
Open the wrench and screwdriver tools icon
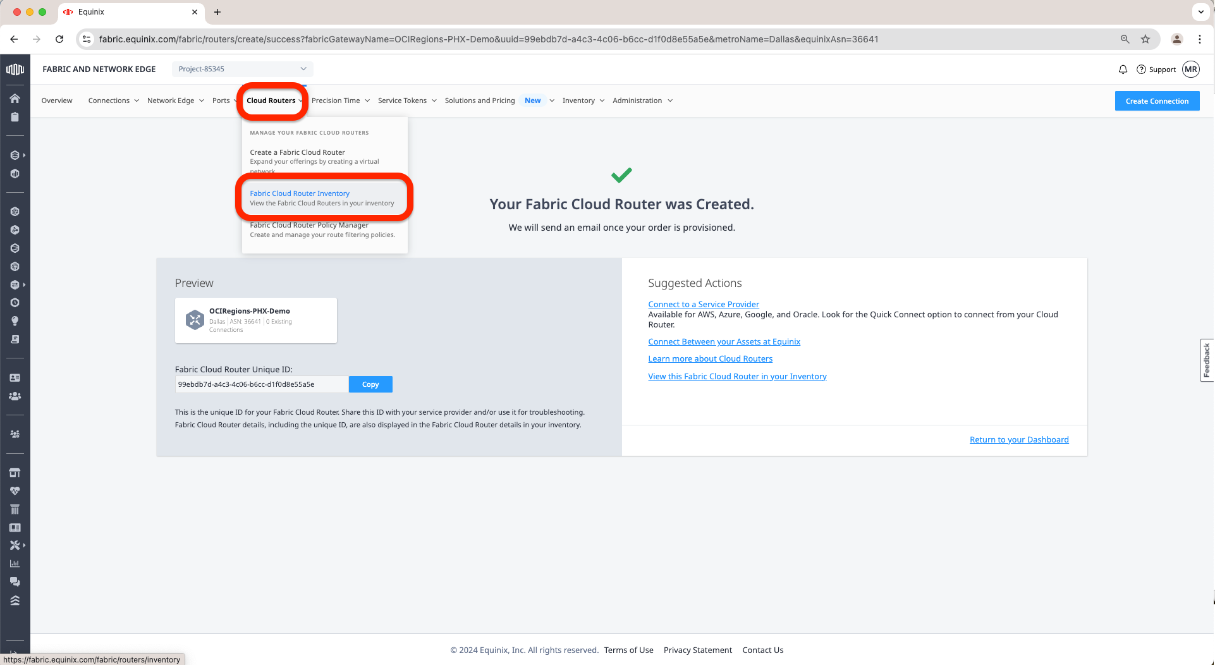pos(15,546)
